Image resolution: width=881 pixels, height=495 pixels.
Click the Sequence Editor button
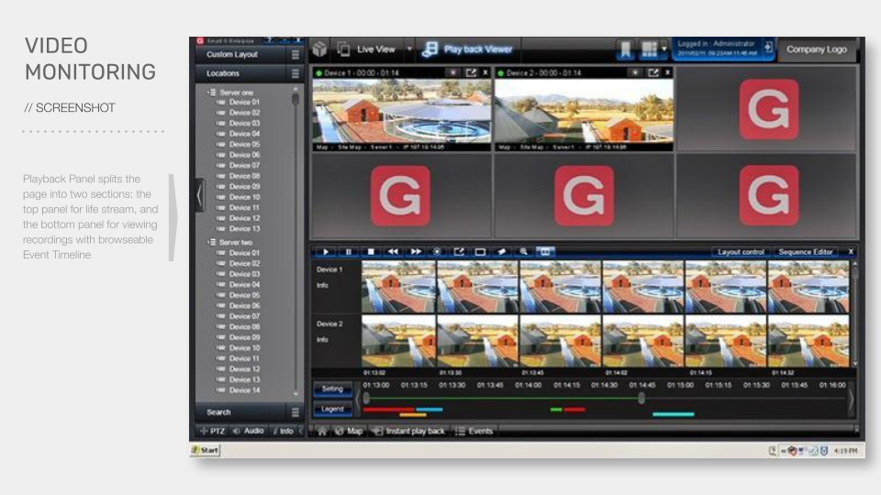805,251
